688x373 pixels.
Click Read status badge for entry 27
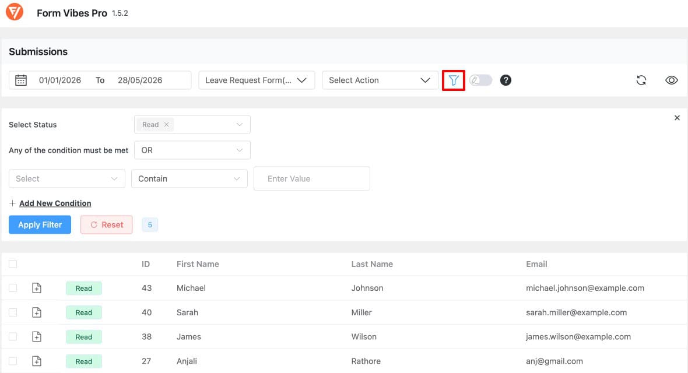pyautogui.click(x=84, y=361)
